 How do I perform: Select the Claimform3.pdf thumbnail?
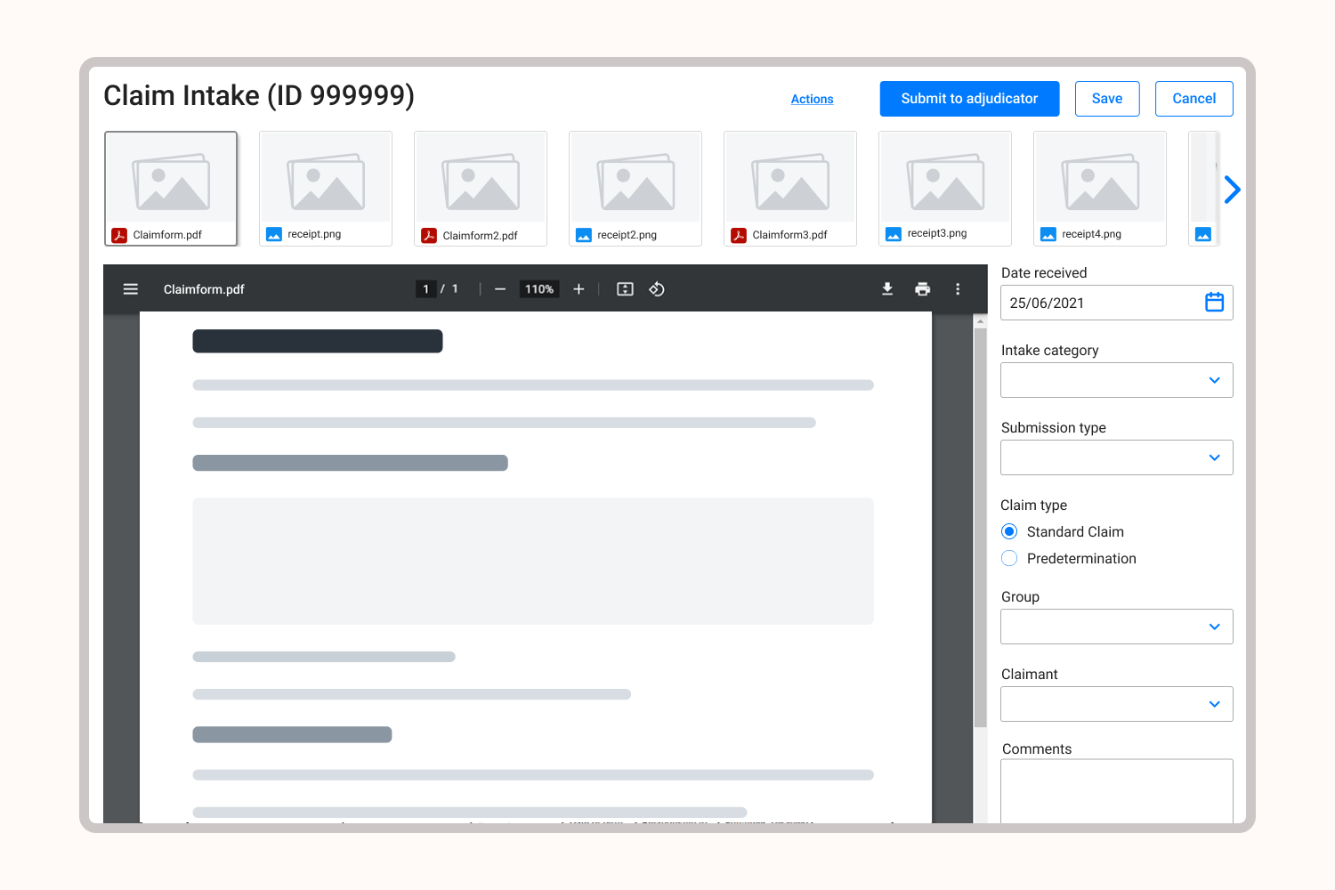[x=790, y=189]
